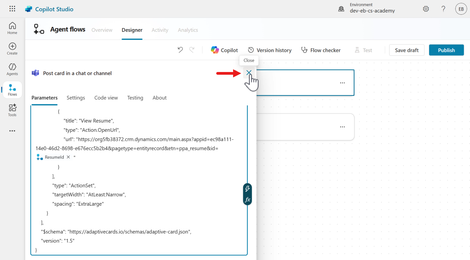Open Tools in left navigation
470x260 pixels.
(12, 110)
